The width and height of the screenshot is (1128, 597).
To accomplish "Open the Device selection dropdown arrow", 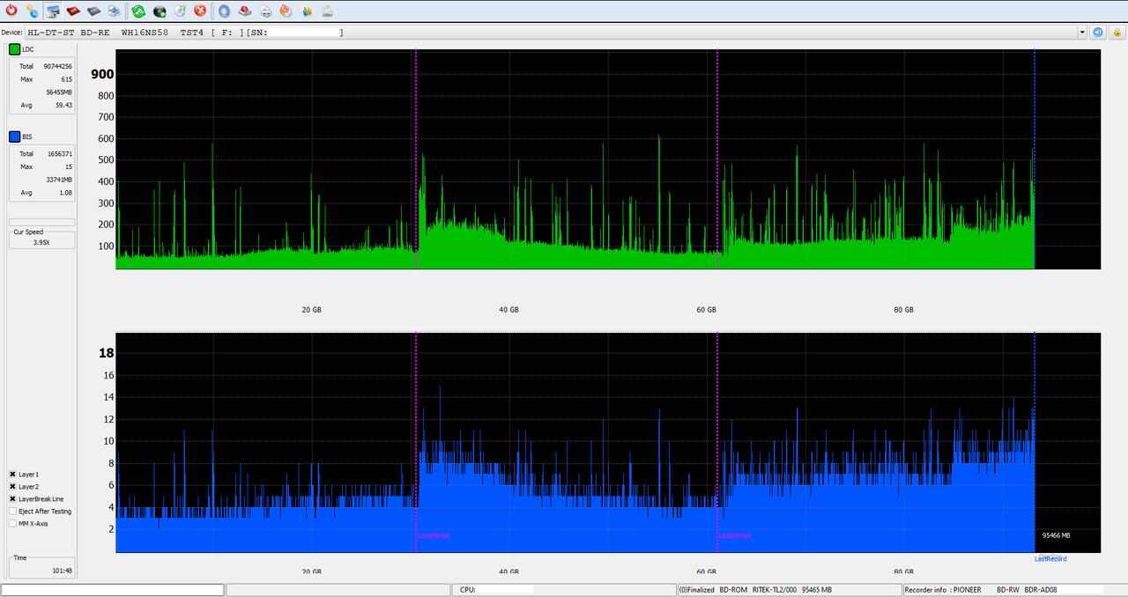I will (x=1082, y=33).
